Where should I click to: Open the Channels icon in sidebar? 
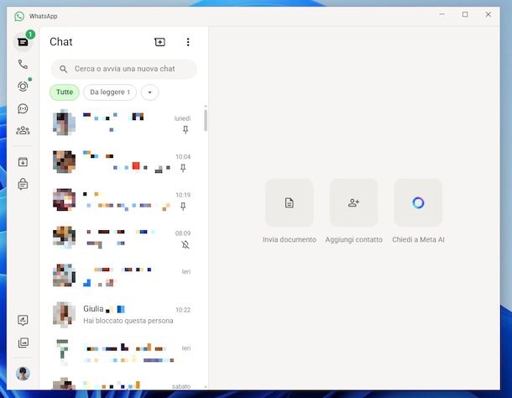[23, 108]
